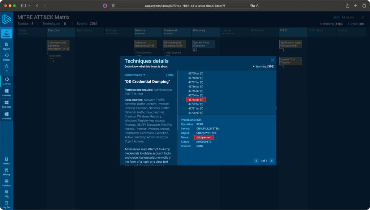Open System Time Discovery technique
The image size is (370, 210).
[203, 44]
